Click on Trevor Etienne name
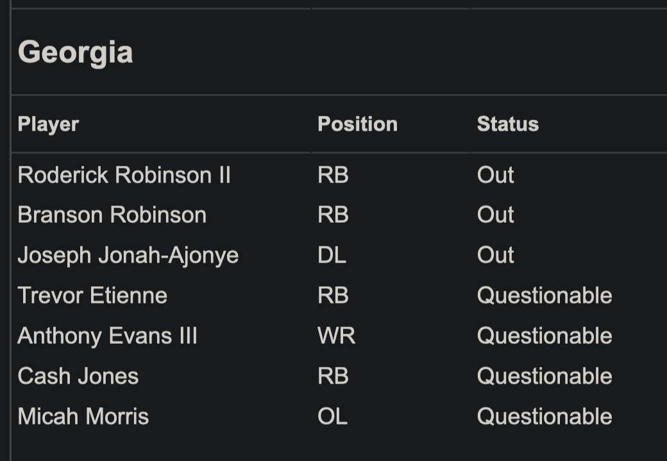 (92, 295)
